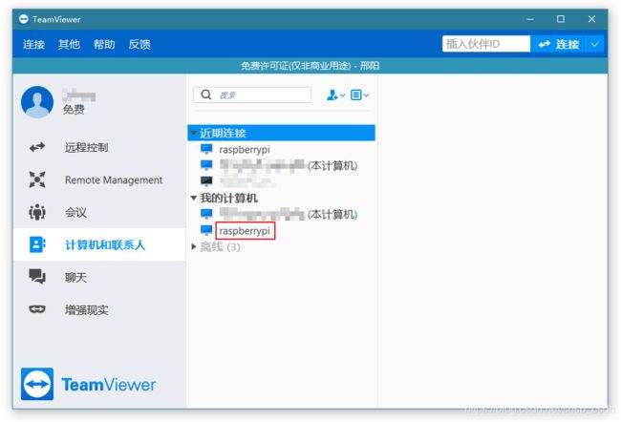Collapse the 我的计算机 group
621x422 pixels.
click(194, 198)
